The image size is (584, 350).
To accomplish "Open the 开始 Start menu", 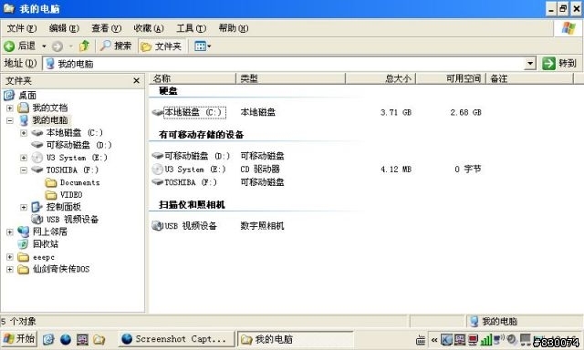I will click(19, 339).
